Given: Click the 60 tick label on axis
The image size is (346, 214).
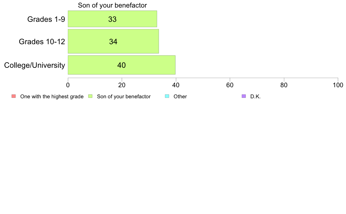Looking at the screenshot, I should coord(230,85).
